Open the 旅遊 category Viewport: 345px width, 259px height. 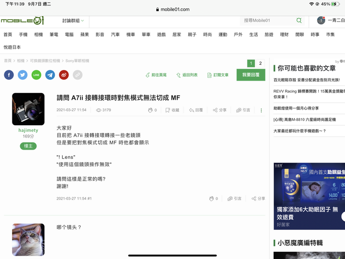tap(269, 35)
